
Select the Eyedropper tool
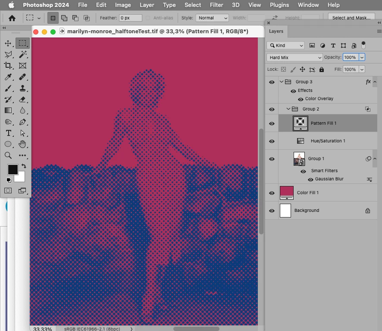coord(8,77)
